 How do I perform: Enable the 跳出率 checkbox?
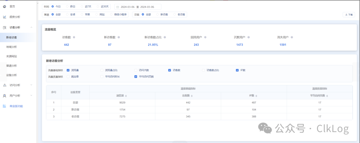(x=68, y=77)
